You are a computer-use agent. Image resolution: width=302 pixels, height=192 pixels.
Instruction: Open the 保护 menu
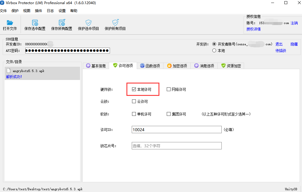coord(15,11)
